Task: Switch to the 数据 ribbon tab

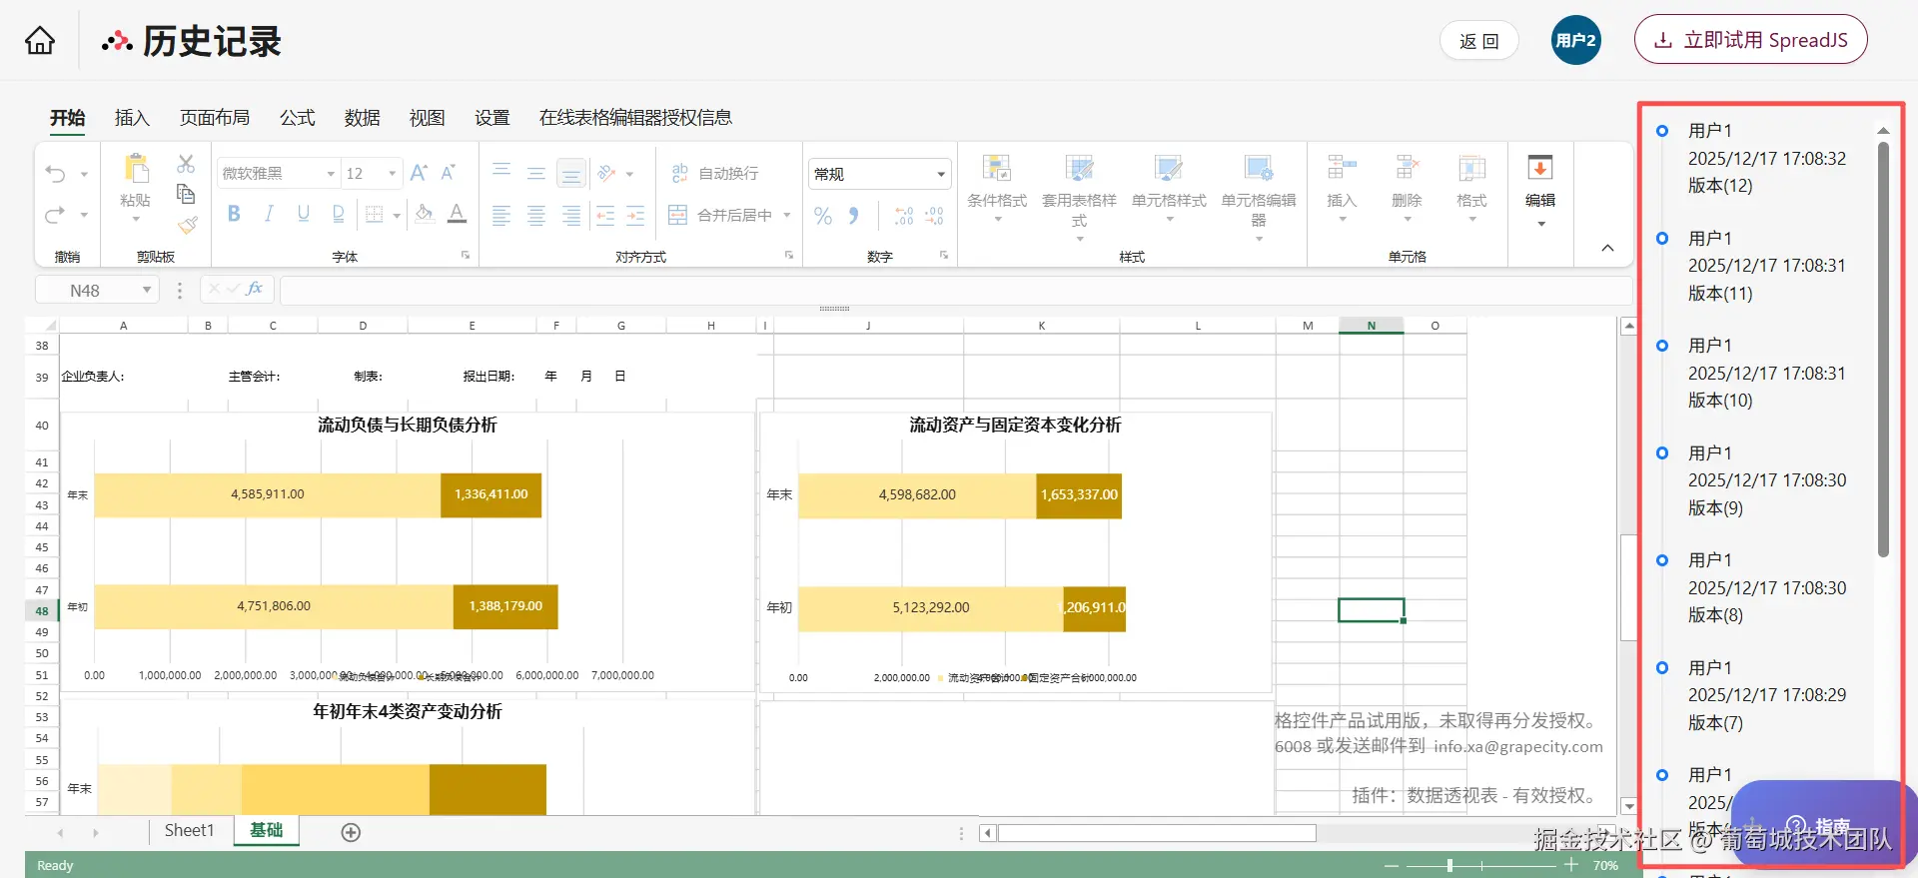Action: click(x=363, y=118)
